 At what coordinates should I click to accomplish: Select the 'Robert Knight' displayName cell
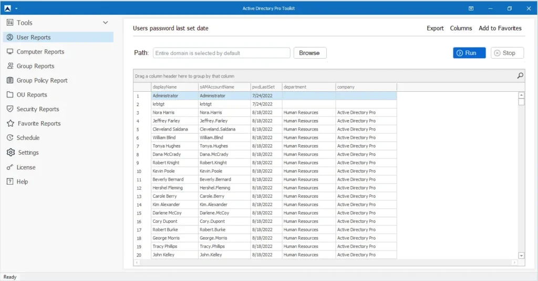[x=174, y=163]
